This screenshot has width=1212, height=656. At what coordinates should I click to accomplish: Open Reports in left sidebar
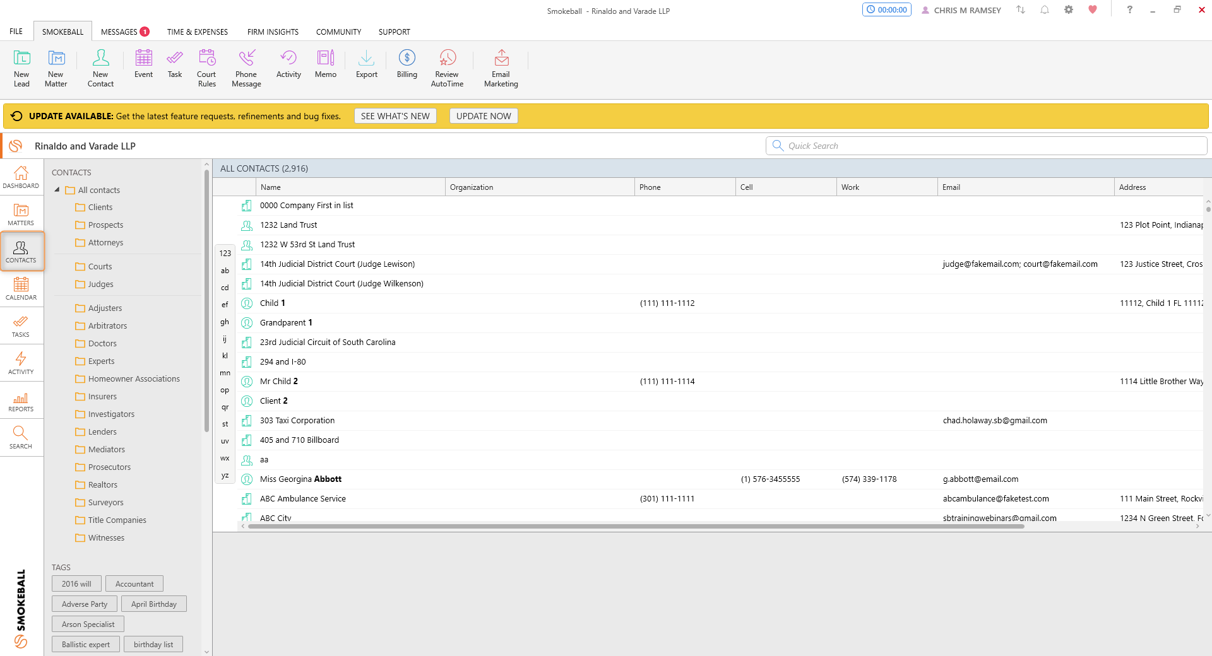[x=21, y=401]
